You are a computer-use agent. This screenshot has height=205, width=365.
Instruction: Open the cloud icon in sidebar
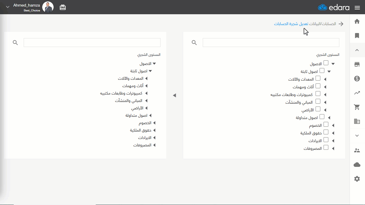pos(357,165)
